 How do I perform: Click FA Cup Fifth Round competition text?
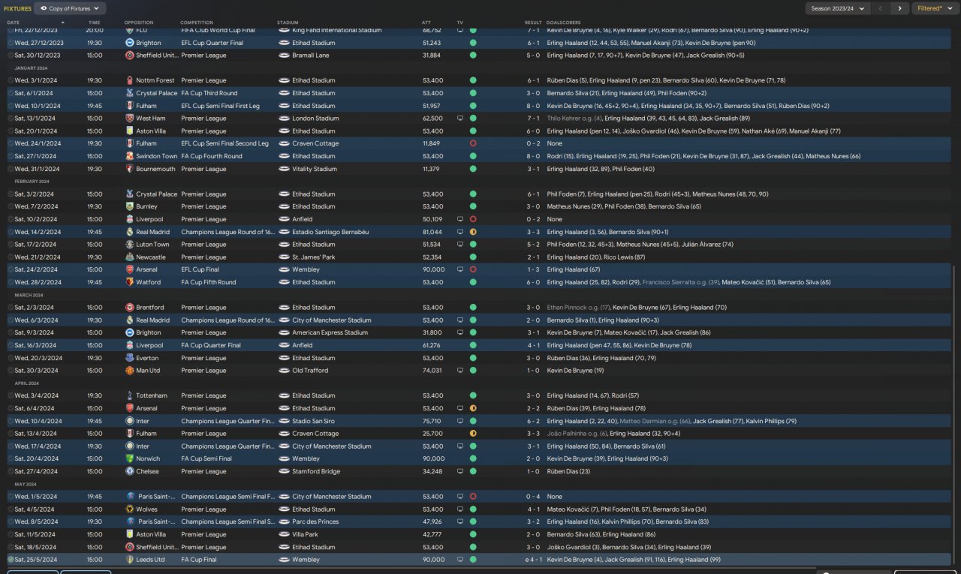pos(209,282)
